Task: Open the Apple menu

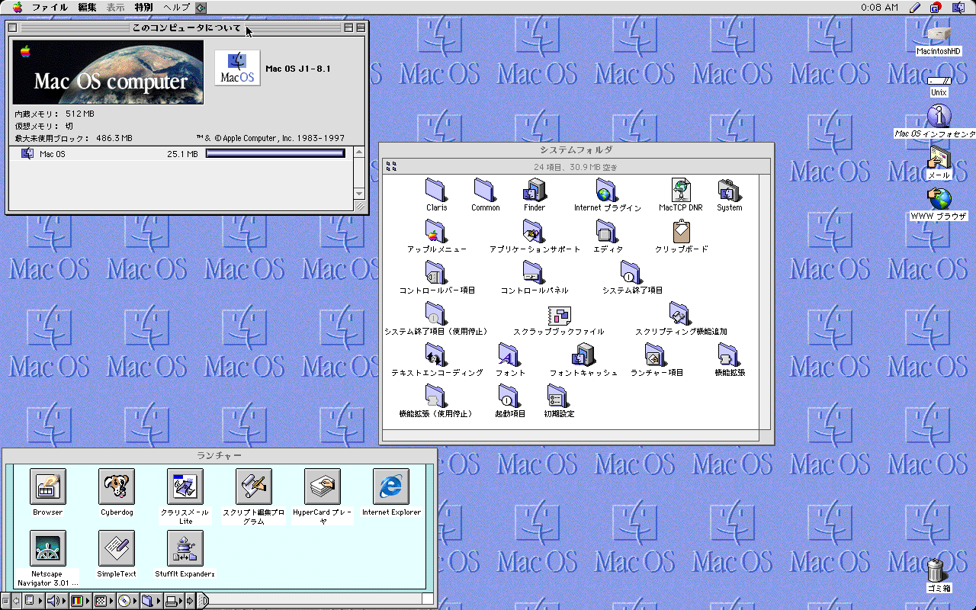Action: tap(17, 8)
